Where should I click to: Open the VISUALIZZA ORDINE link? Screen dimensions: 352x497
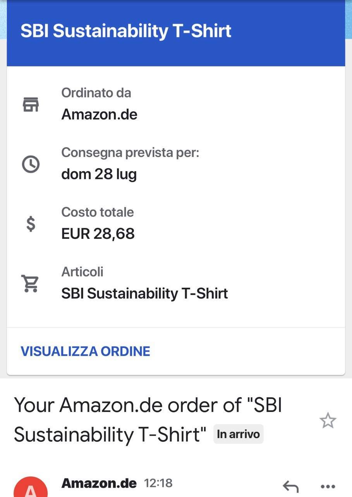pos(85,351)
